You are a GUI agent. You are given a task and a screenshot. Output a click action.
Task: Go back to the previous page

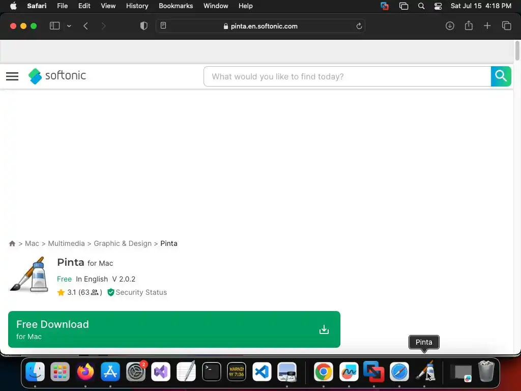pyautogui.click(x=85, y=26)
